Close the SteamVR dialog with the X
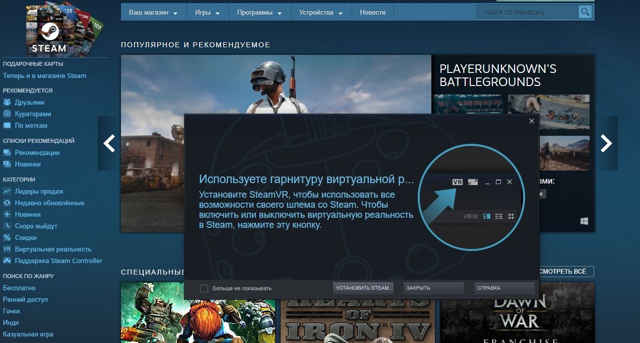 click(531, 121)
